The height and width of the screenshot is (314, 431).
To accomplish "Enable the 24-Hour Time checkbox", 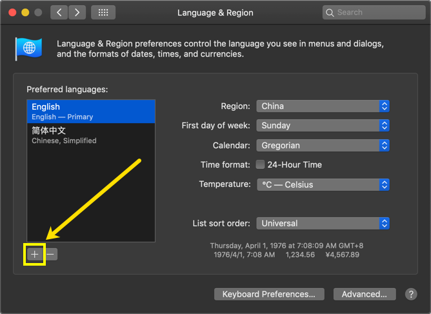I will click(x=261, y=164).
